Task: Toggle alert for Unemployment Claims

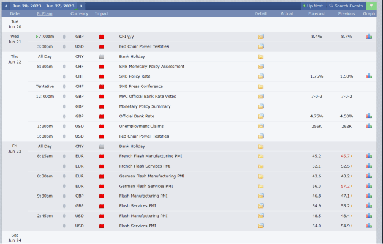Action: 64,126
